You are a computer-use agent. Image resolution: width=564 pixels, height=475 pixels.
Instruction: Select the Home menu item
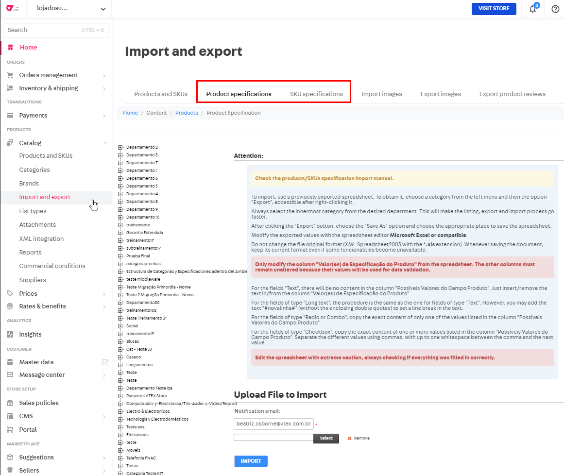click(29, 47)
